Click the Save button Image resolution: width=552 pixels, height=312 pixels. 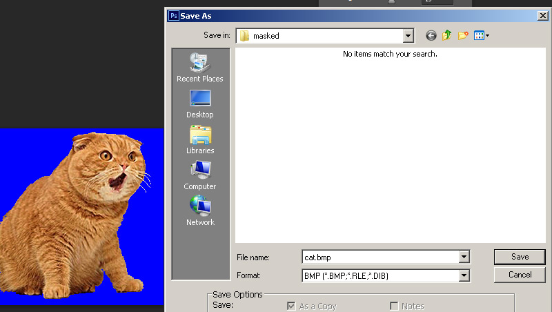520,257
